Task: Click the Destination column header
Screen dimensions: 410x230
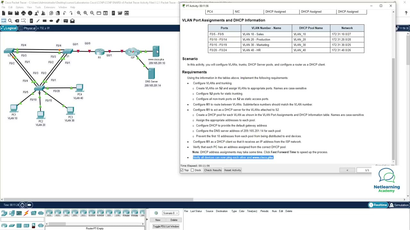Action: tap(222, 211)
